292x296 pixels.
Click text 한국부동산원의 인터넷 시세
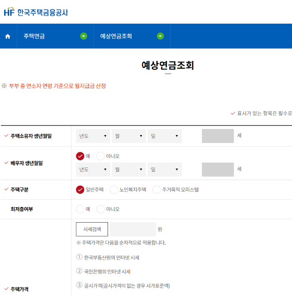[x=112, y=258]
